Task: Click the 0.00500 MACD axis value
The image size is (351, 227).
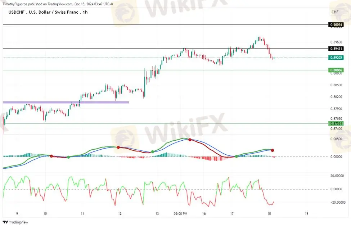Action: coord(336,139)
